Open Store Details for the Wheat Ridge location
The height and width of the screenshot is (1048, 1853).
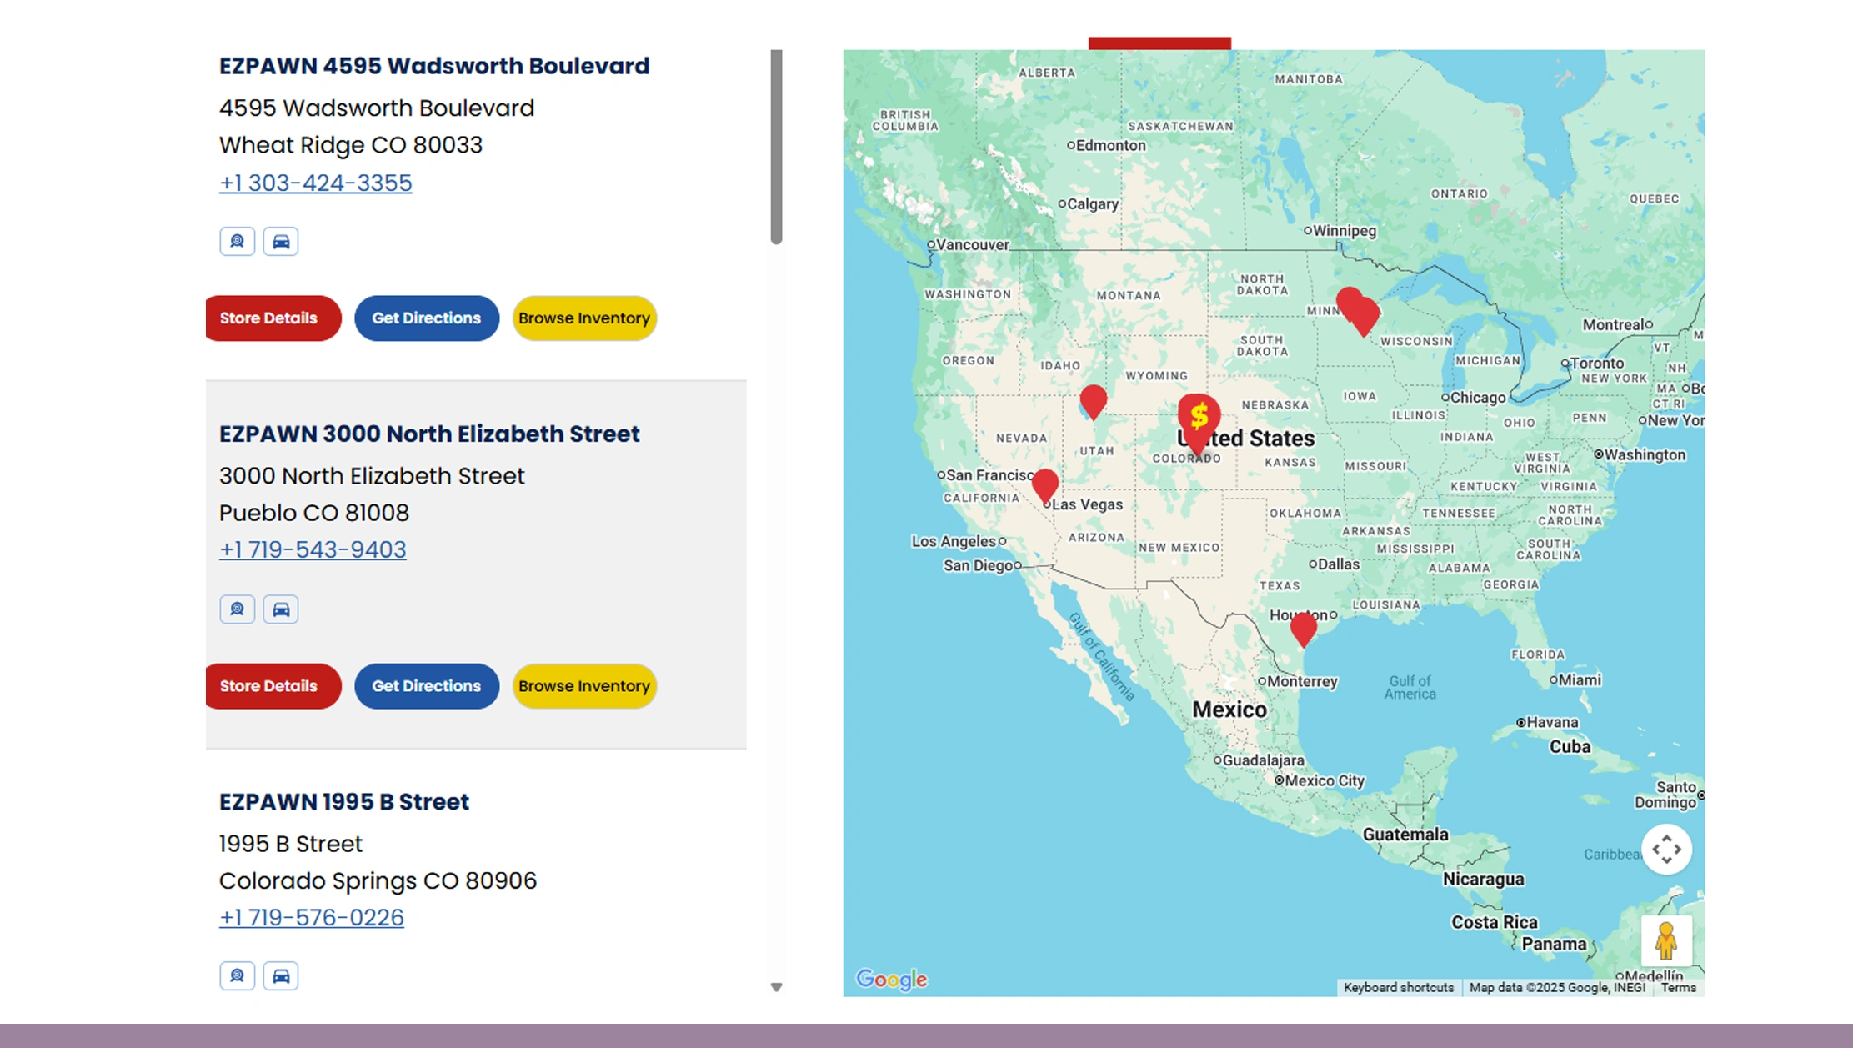(x=273, y=318)
